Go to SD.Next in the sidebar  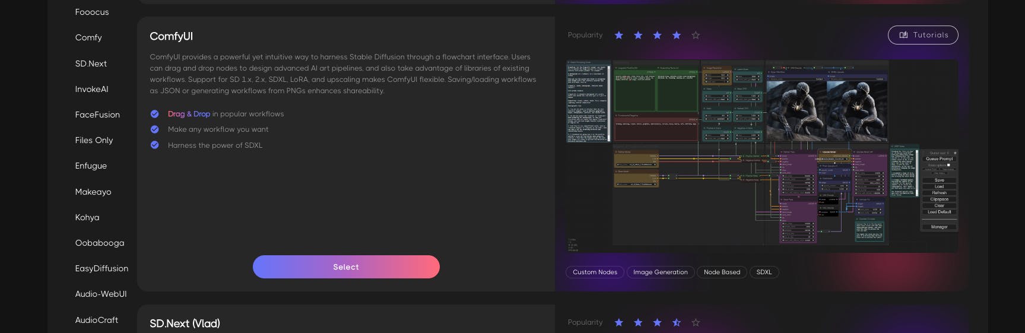(x=91, y=64)
